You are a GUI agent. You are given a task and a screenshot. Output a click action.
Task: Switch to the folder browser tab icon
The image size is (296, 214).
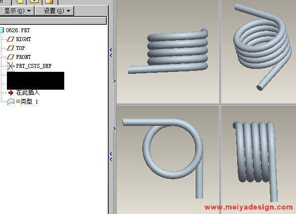coord(19,1)
